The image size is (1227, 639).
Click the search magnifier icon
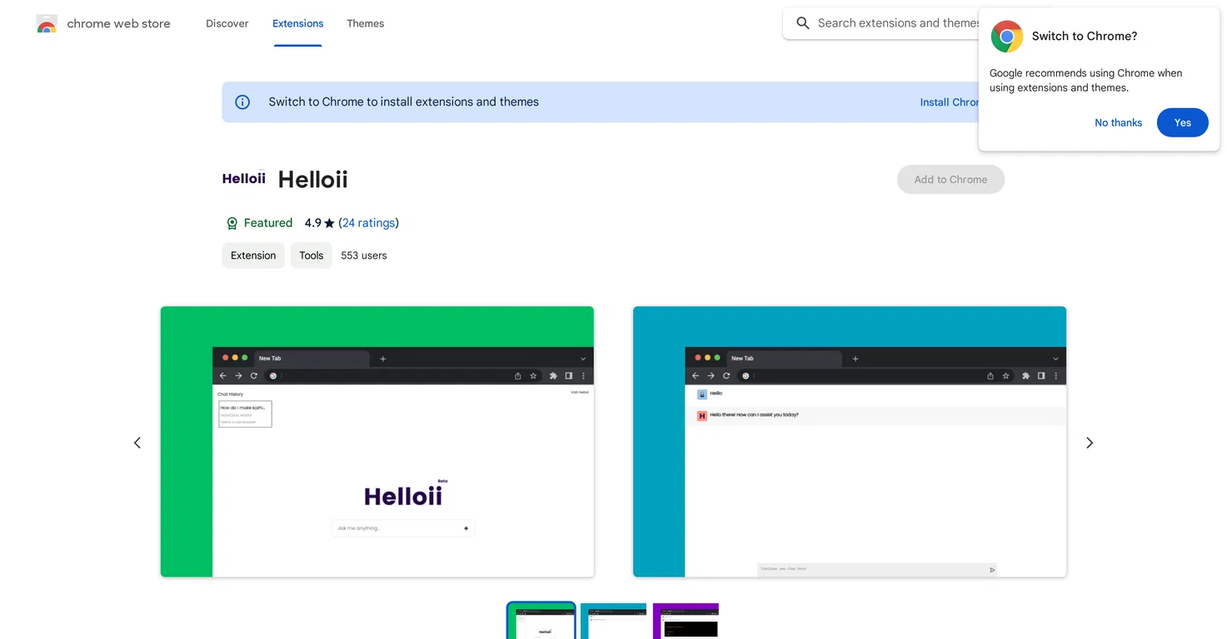[x=803, y=23]
